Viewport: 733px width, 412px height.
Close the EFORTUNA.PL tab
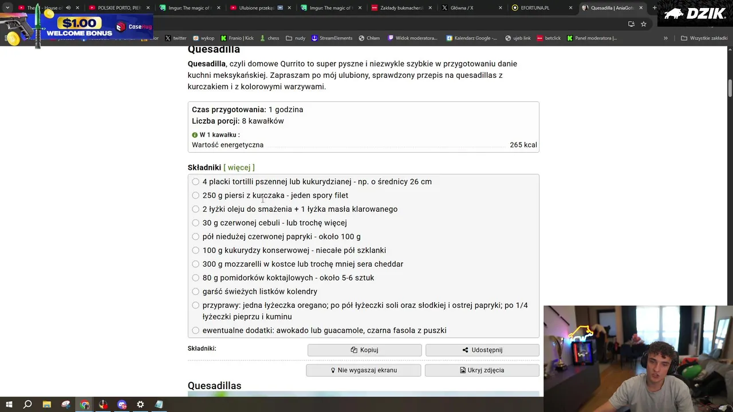point(570,8)
